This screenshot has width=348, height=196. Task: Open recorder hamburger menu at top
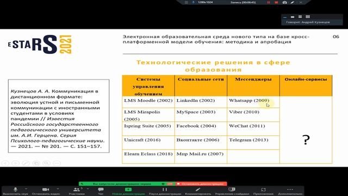click(187, 2)
